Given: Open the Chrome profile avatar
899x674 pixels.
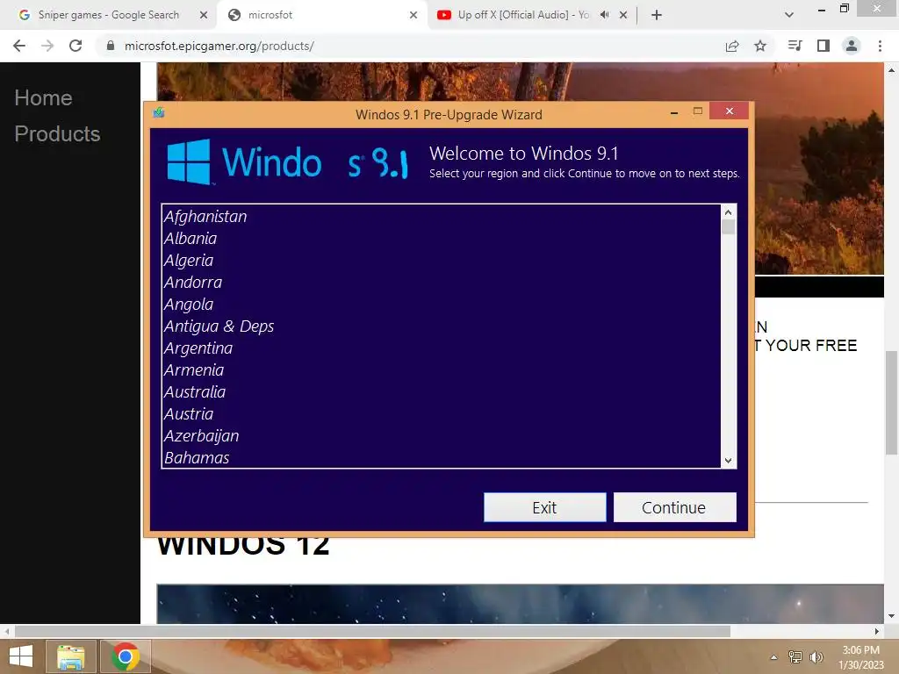Looking at the screenshot, I should tap(852, 46).
